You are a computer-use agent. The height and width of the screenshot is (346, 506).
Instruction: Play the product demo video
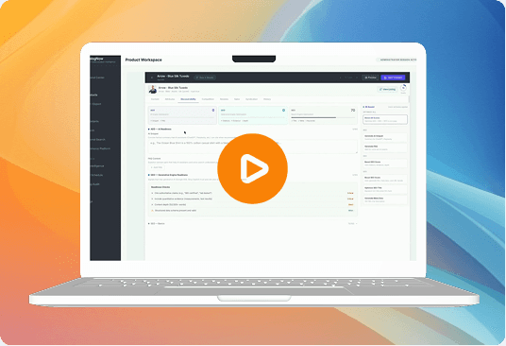(252, 168)
